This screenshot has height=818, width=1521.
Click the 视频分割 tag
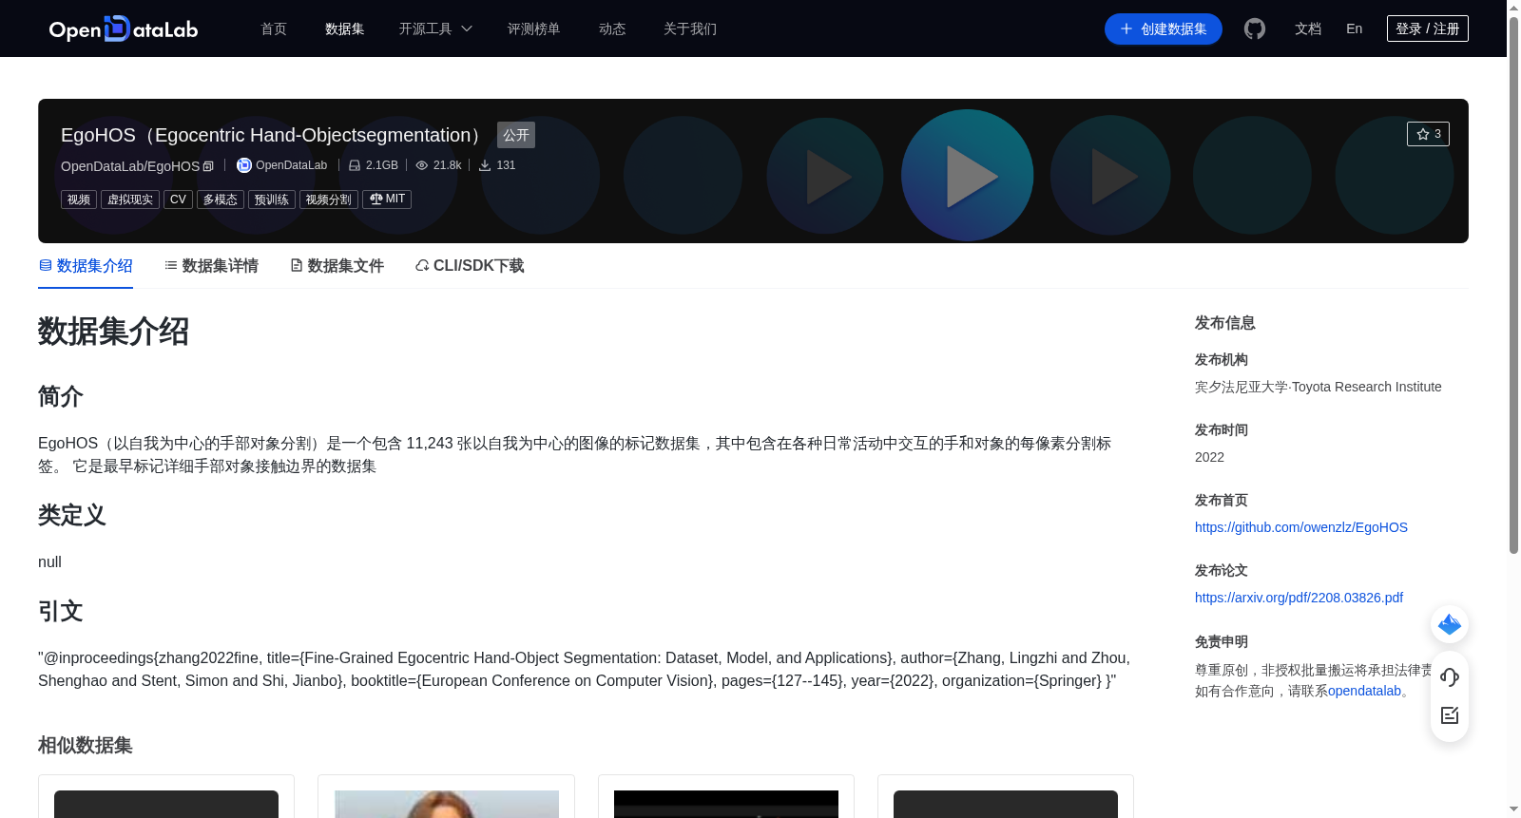(x=329, y=200)
